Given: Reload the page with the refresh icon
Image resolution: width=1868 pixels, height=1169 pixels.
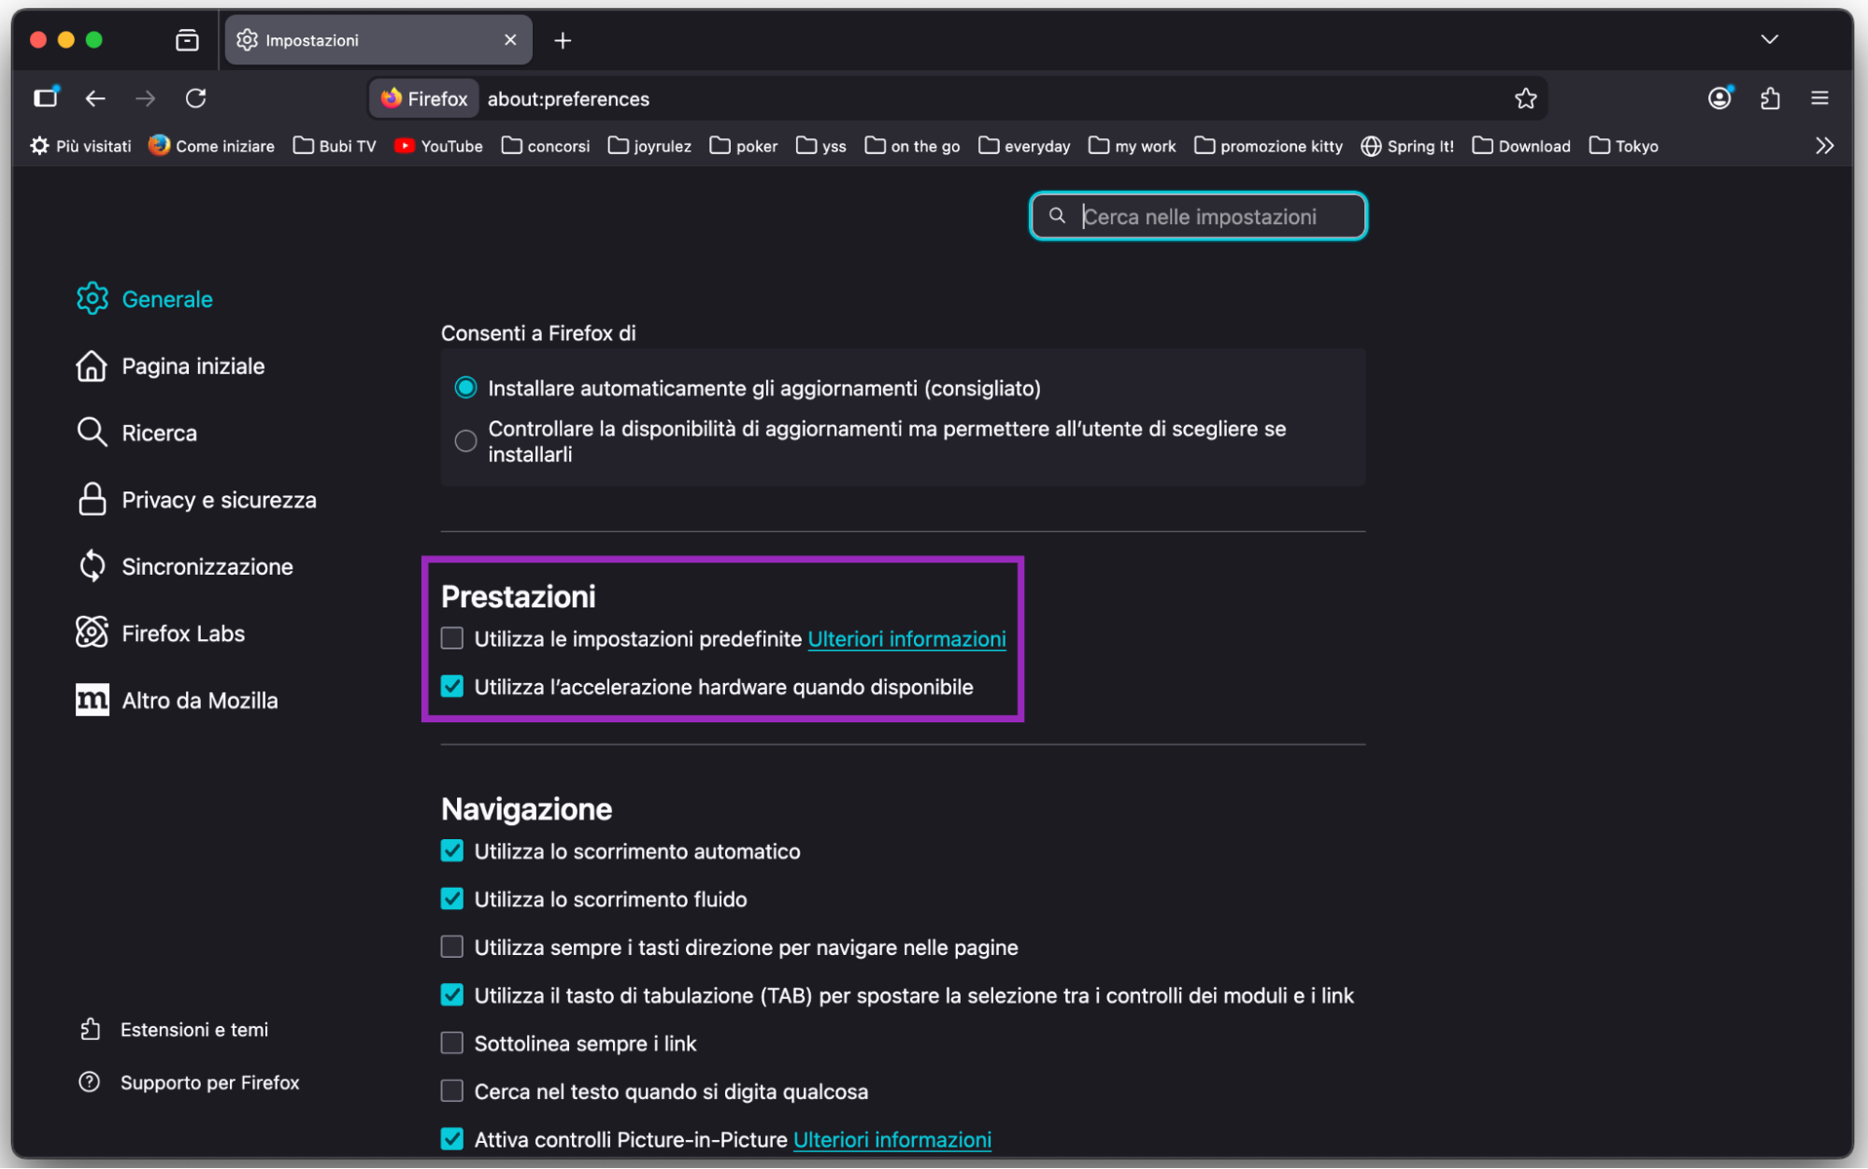Looking at the screenshot, I should point(196,98).
